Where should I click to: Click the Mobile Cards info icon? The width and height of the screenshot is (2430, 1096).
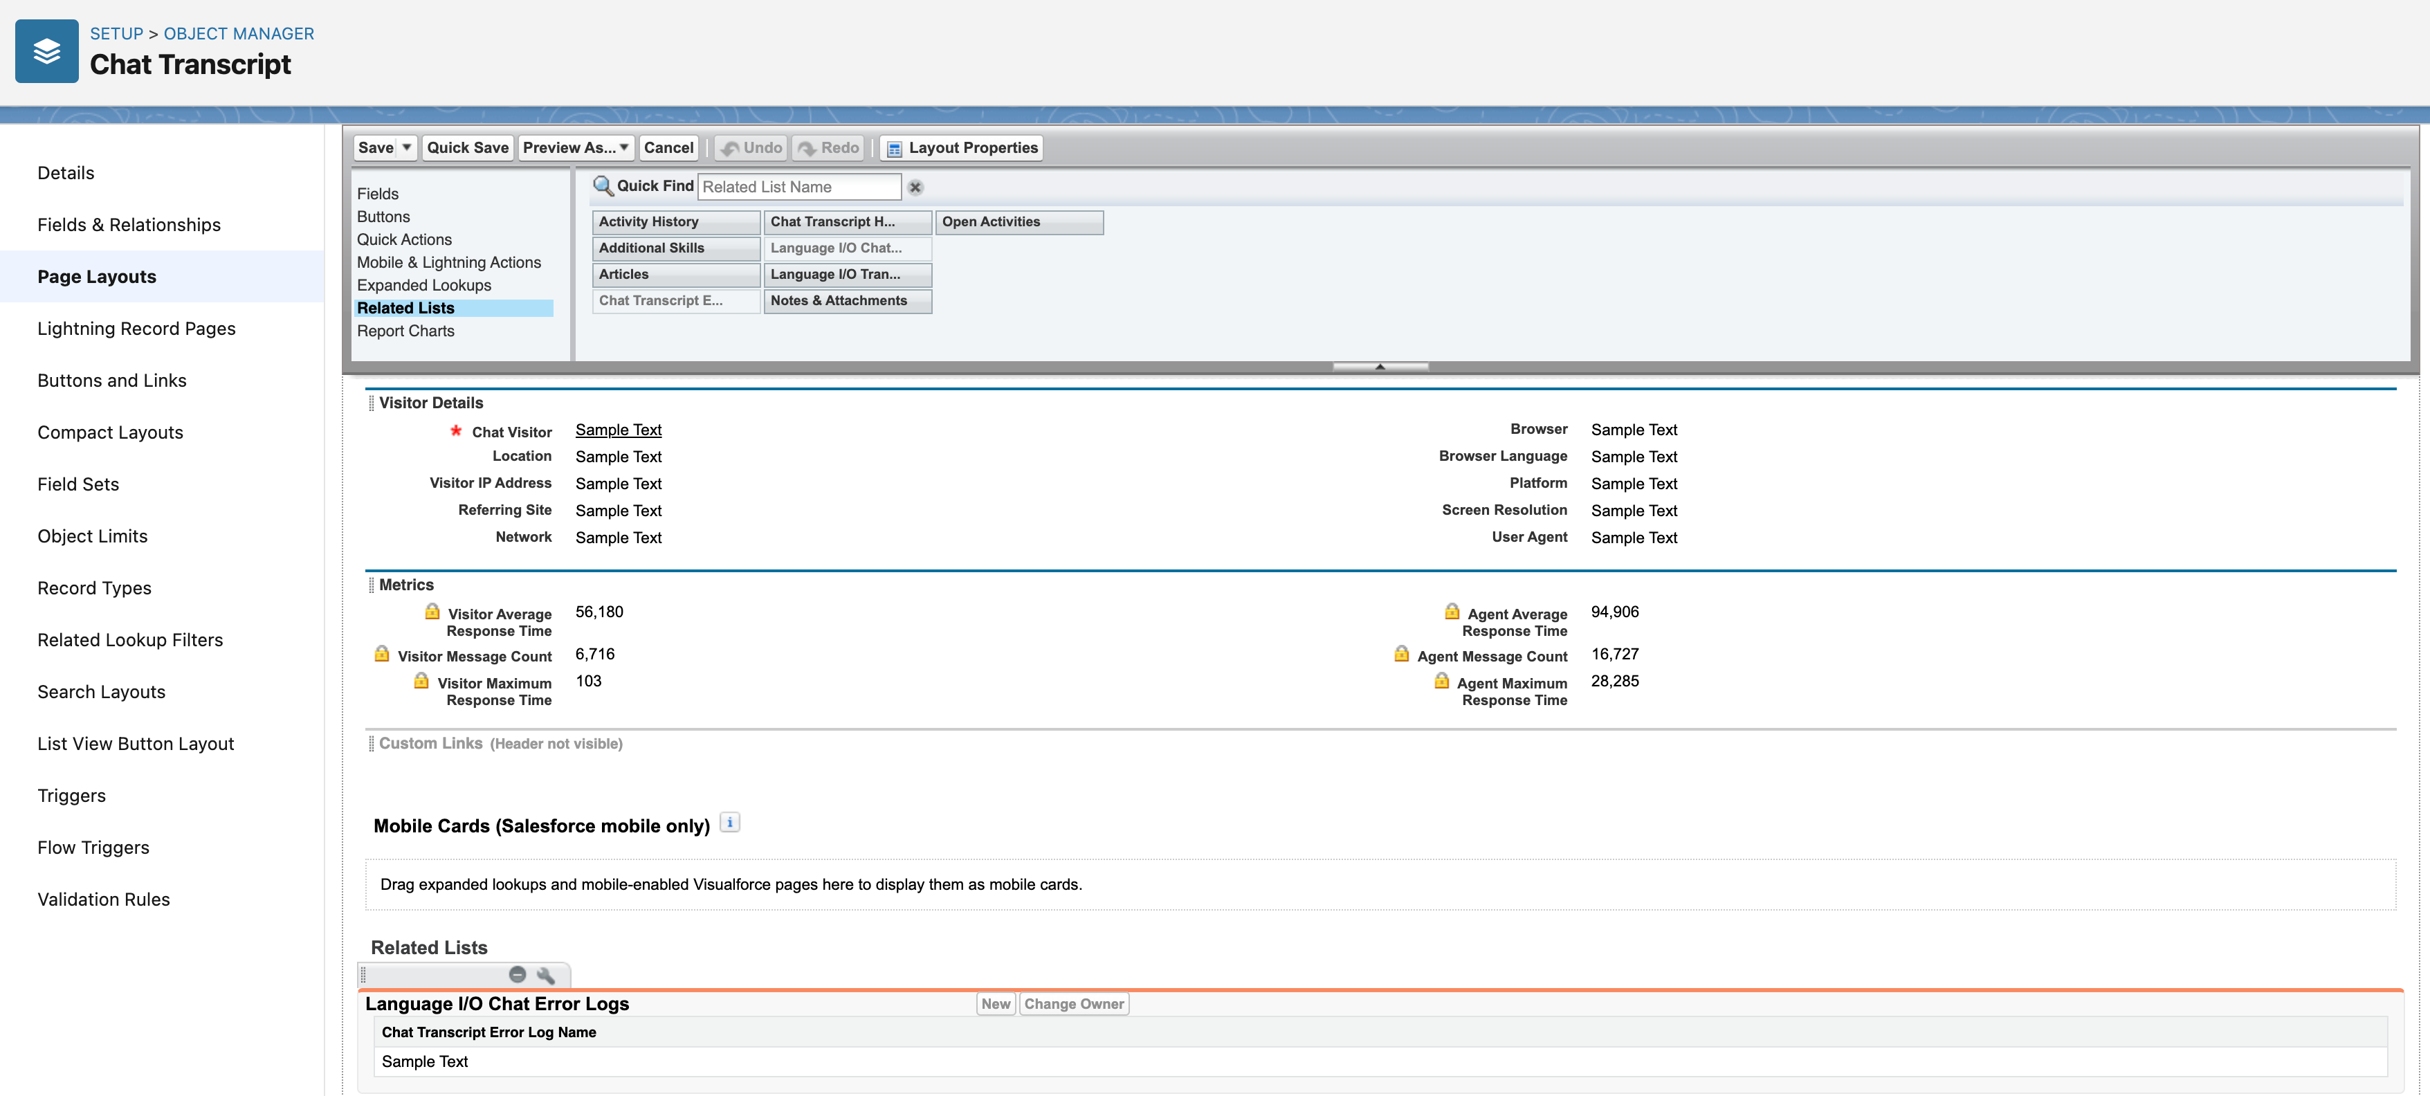pos(729,823)
